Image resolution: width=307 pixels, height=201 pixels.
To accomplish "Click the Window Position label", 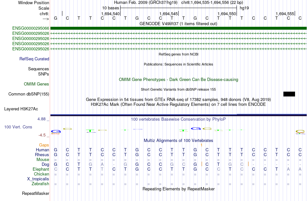I will pos(34,3).
